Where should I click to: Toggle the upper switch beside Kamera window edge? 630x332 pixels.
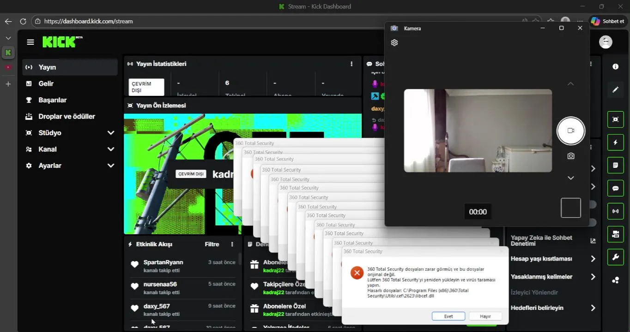pyautogui.click(x=593, y=204)
